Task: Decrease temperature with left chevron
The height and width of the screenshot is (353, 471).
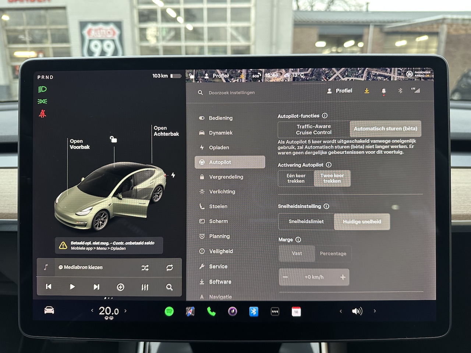Action: (92, 311)
